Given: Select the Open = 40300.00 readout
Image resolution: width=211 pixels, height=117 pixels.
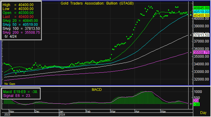Looking at the screenshot, I should click(18, 13).
